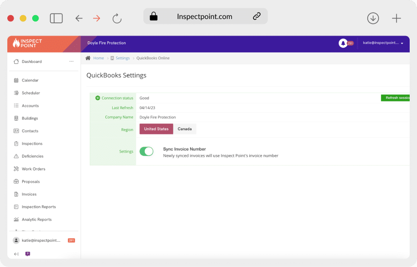
Task: Go to Invoices in the sidebar
Action: [29, 194]
